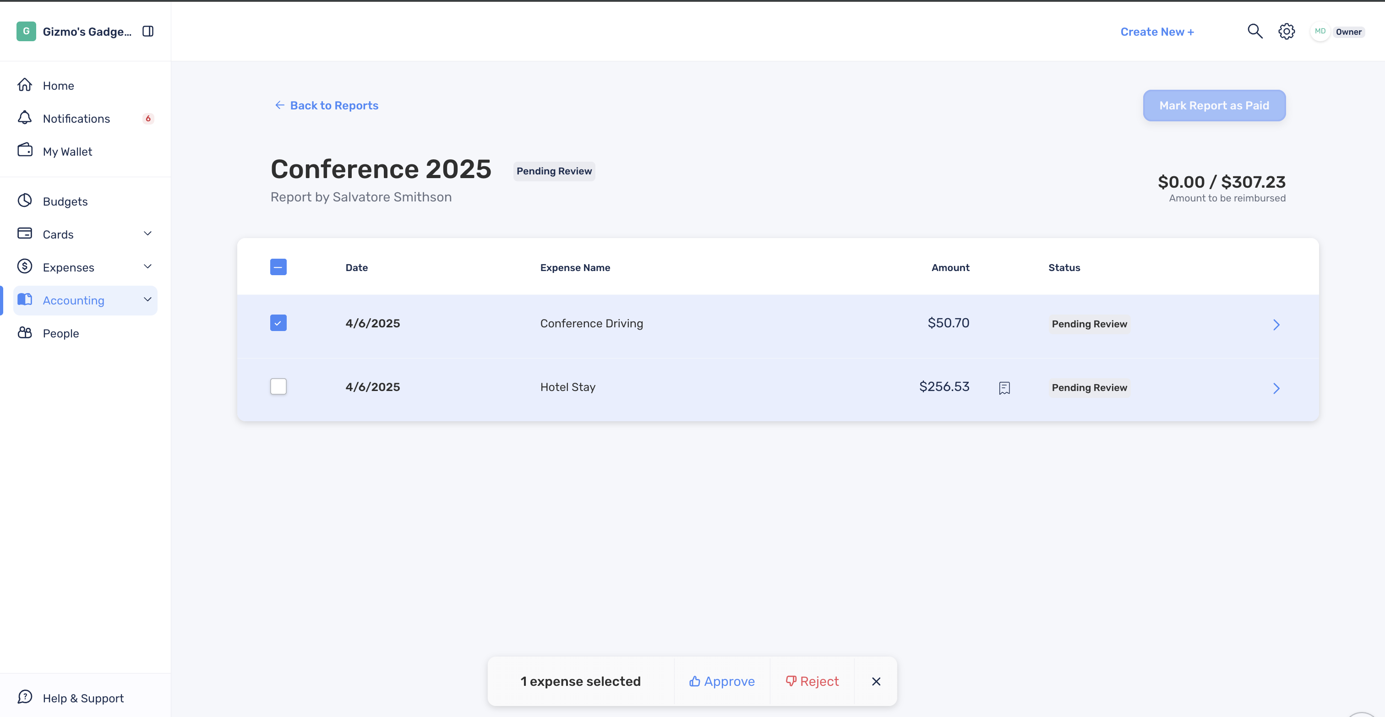Expand the Accounting menu chevron
The width and height of the screenshot is (1385, 717).
coord(148,299)
